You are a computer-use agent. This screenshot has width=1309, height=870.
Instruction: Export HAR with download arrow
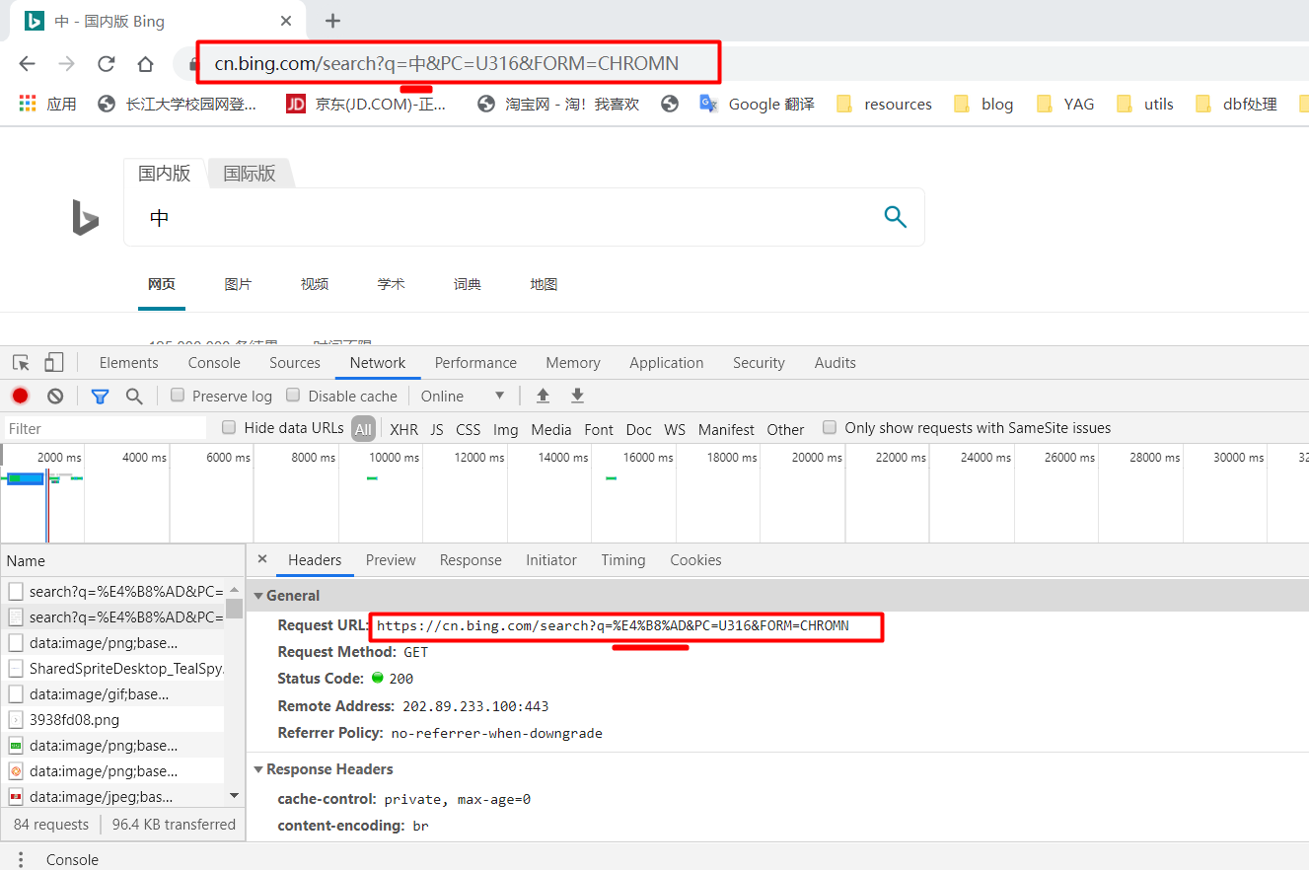(x=578, y=396)
